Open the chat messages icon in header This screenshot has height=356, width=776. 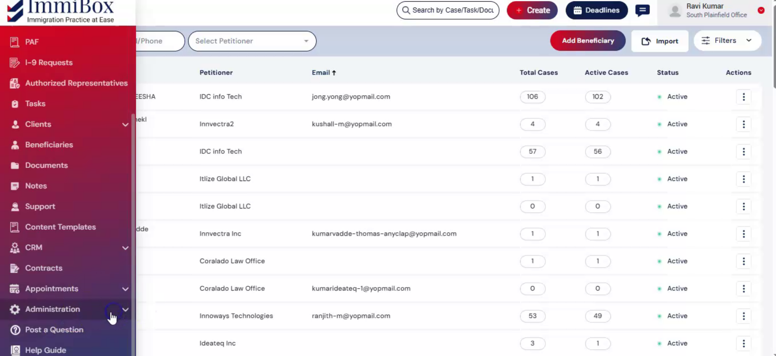pos(642,10)
